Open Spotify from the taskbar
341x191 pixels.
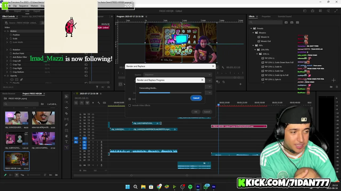tap(190, 187)
